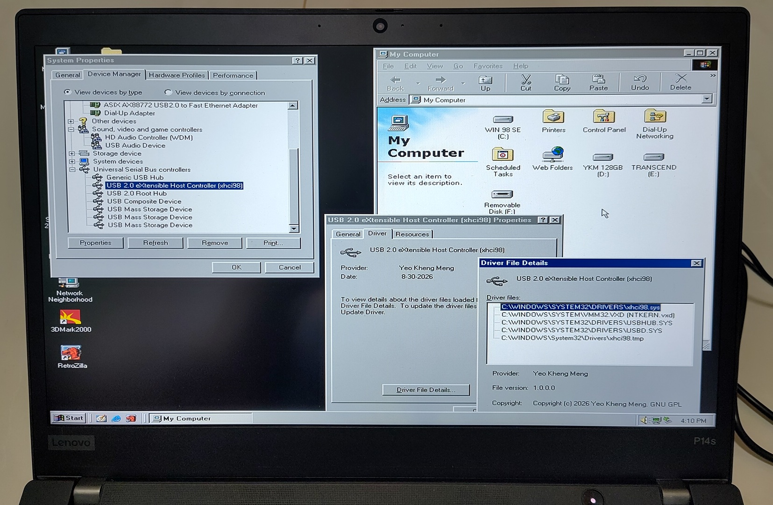Open Dial-Up Networking icon in My Computer
773x505 pixels.
[654, 124]
